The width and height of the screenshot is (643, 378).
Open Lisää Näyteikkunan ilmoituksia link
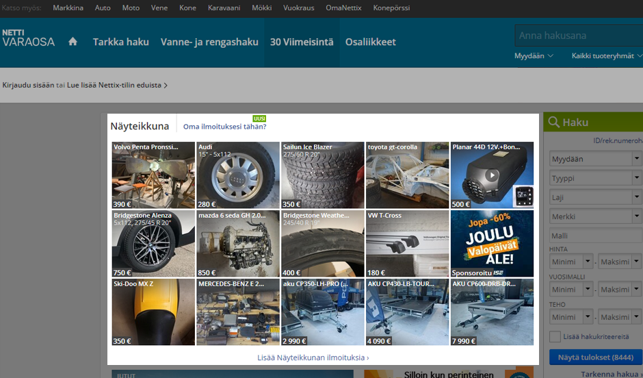click(x=313, y=357)
